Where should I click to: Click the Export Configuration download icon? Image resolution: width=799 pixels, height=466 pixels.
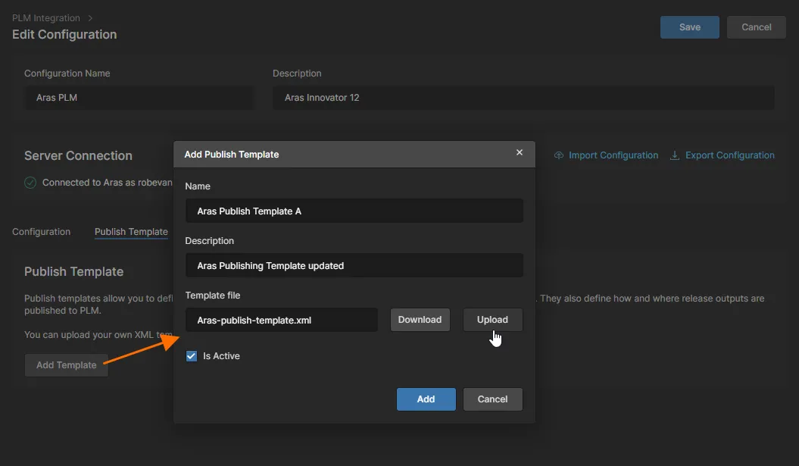[x=675, y=155]
